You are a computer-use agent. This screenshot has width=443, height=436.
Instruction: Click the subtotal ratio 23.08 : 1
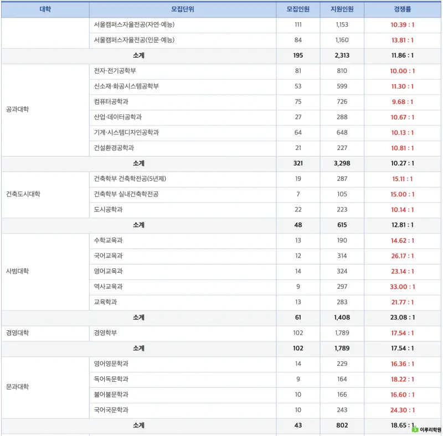[403, 318]
